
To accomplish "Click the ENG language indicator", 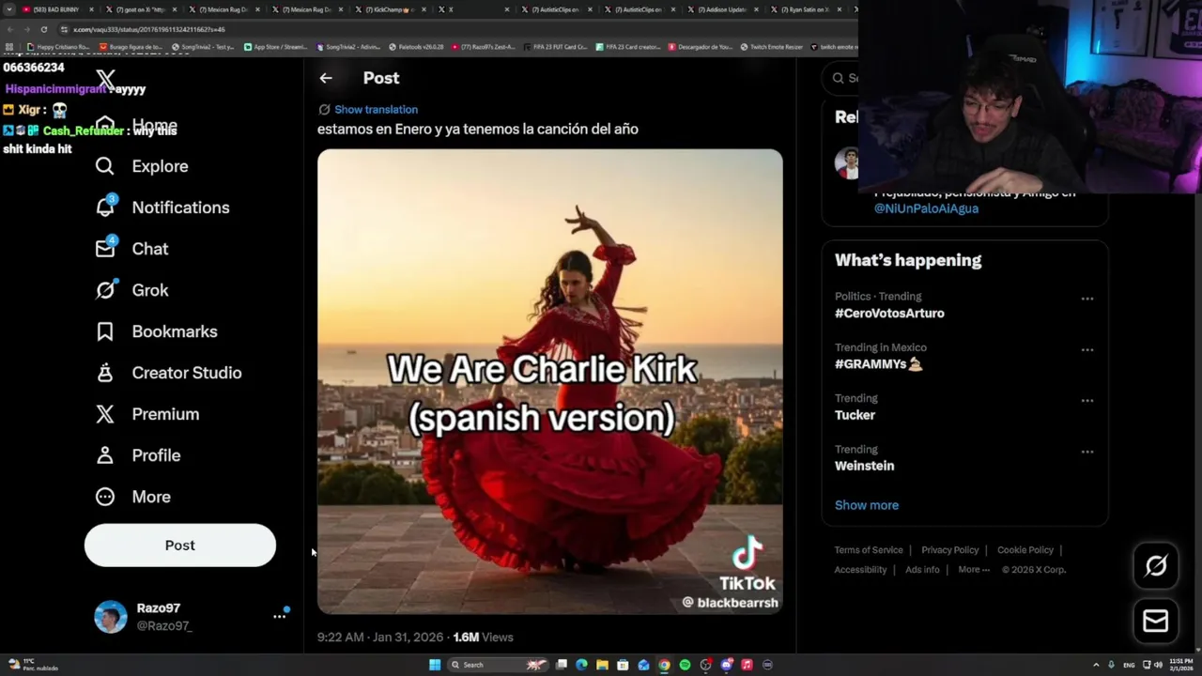I will click(x=1129, y=665).
